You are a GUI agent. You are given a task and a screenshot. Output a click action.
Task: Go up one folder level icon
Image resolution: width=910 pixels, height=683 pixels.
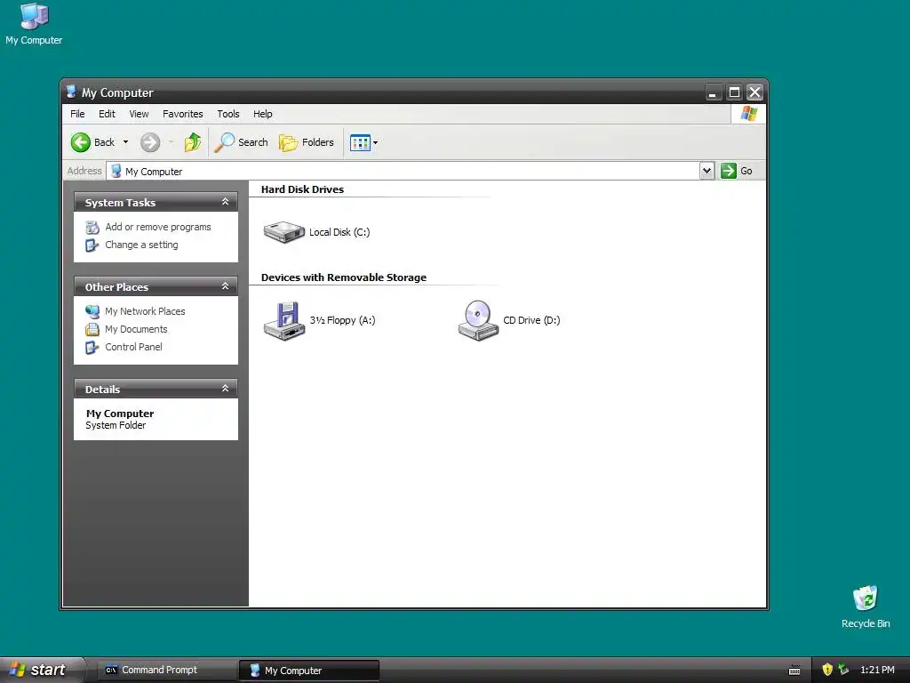click(x=193, y=142)
